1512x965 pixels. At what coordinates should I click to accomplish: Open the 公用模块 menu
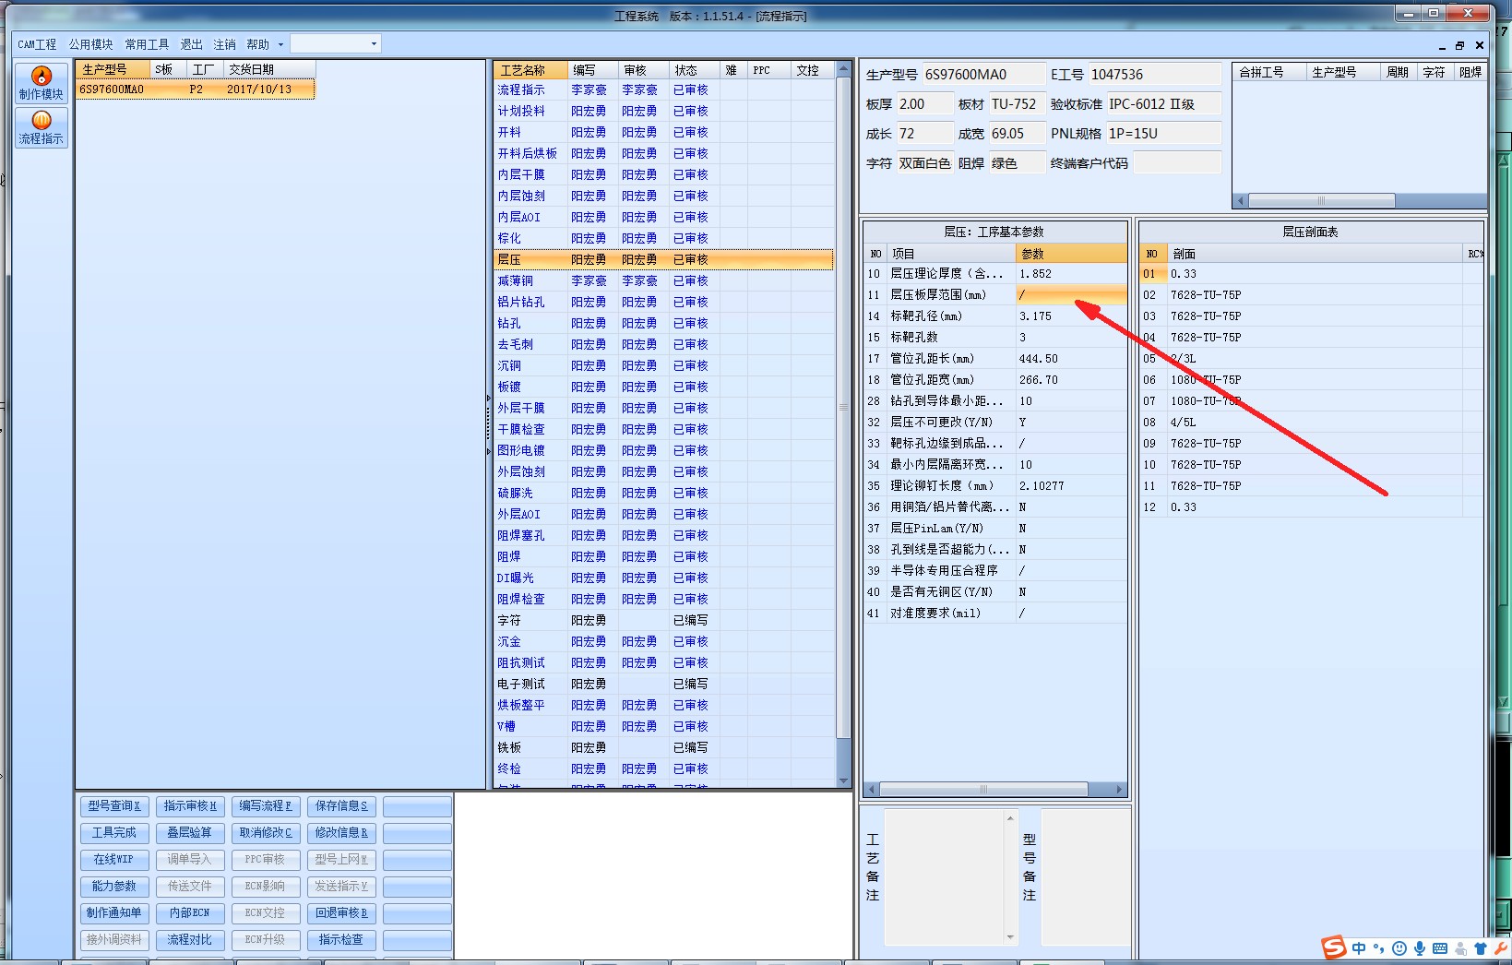tap(90, 44)
